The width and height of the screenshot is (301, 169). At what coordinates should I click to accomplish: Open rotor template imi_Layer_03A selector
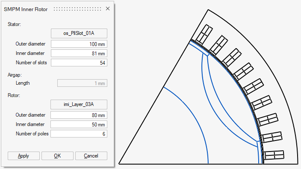(x=79, y=104)
